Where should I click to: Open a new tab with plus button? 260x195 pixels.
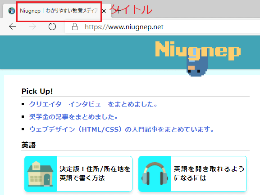118,11
